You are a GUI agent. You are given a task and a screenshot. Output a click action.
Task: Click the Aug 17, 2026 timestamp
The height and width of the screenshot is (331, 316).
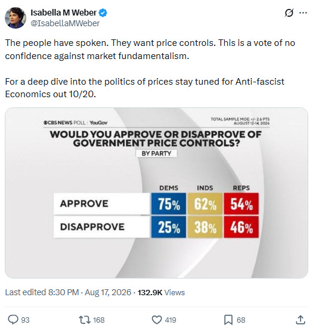click(108, 292)
